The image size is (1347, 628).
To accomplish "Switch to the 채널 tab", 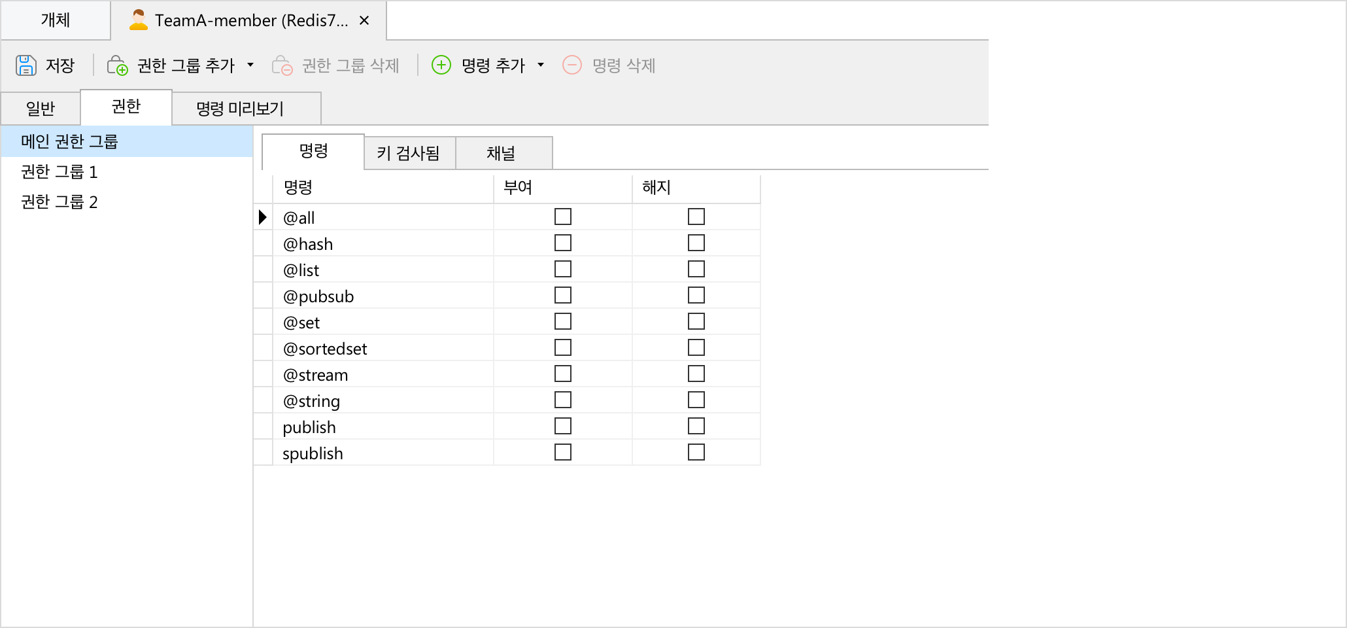I will tap(501, 153).
